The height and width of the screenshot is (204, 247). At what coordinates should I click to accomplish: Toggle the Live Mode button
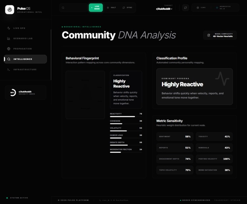(x=96, y=7)
